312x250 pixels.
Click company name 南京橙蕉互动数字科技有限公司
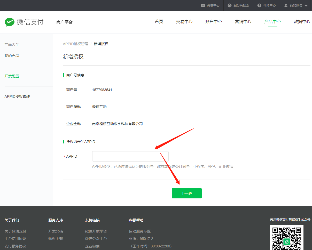[117, 124]
